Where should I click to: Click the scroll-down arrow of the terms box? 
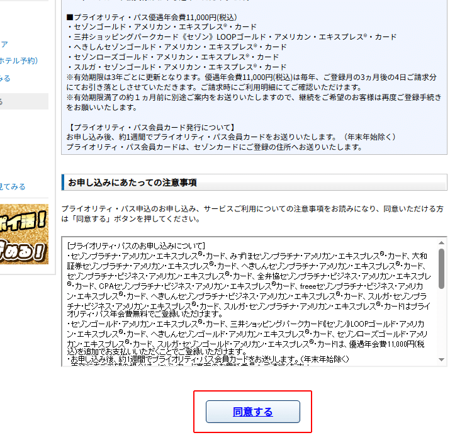coord(441,359)
